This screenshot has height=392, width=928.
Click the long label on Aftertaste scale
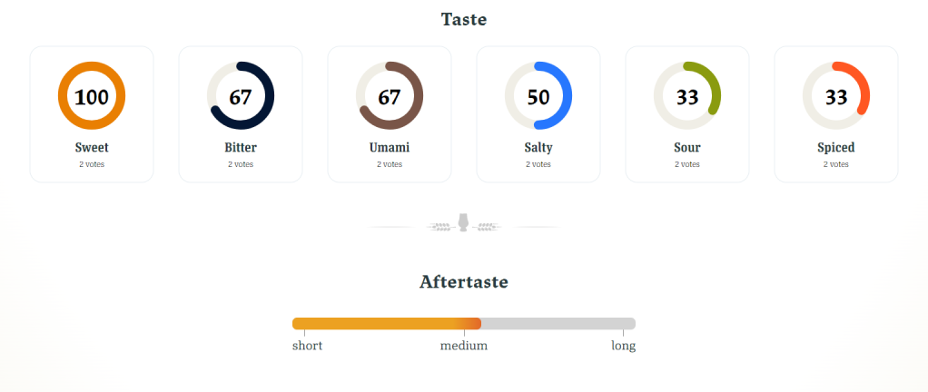point(623,346)
